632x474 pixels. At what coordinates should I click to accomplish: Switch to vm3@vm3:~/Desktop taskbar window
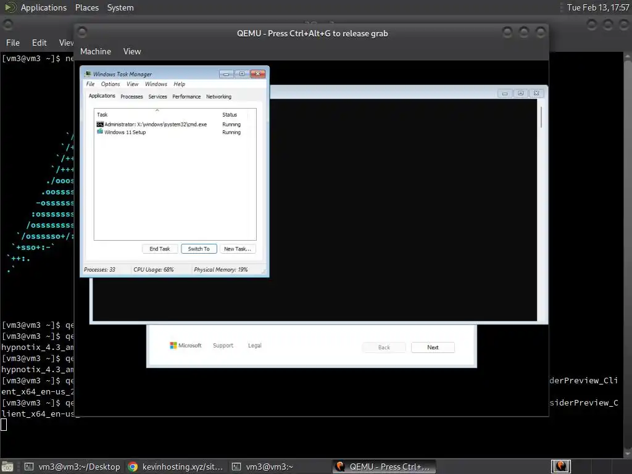coord(73,467)
